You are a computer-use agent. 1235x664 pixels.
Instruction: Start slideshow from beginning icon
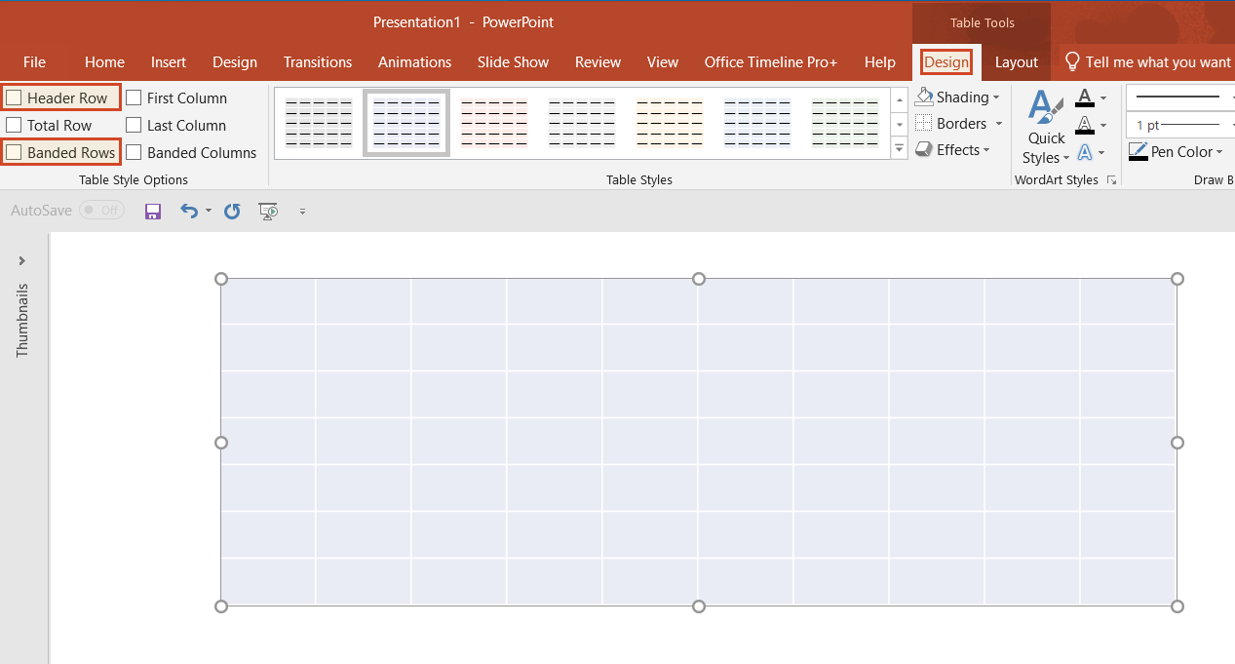point(268,211)
